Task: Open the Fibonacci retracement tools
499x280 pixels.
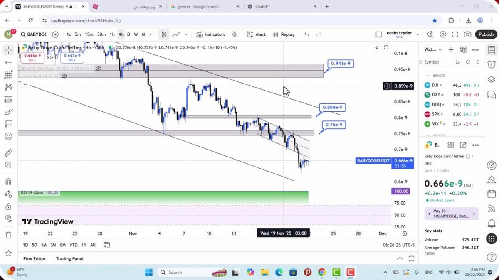Action: click(x=8, y=74)
